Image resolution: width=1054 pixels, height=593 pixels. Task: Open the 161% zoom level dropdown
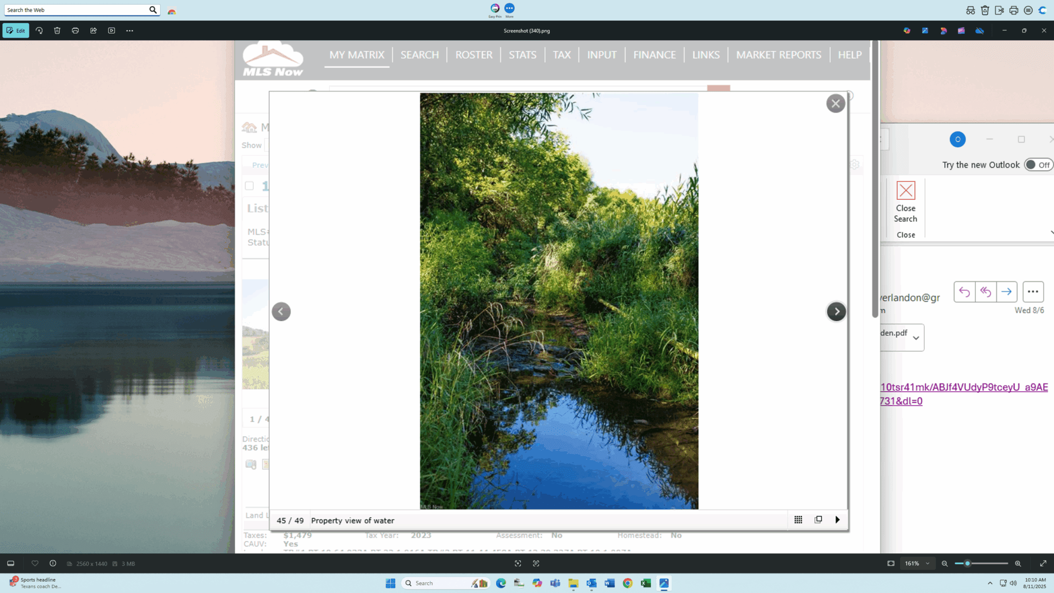click(x=917, y=563)
